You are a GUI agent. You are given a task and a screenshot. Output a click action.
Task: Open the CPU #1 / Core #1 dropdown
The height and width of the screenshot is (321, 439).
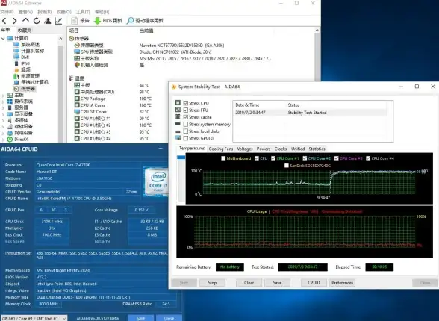(x=34, y=319)
